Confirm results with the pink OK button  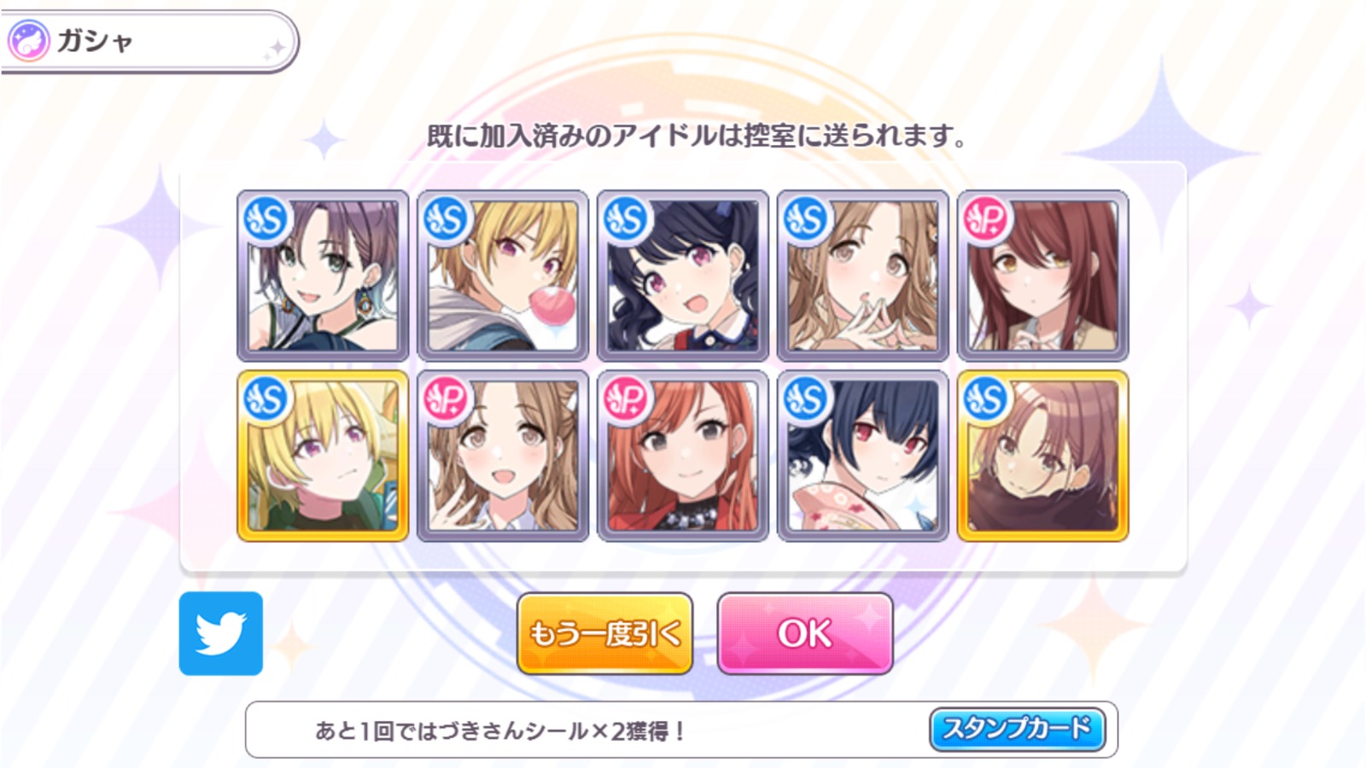click(x=805, y=633)
